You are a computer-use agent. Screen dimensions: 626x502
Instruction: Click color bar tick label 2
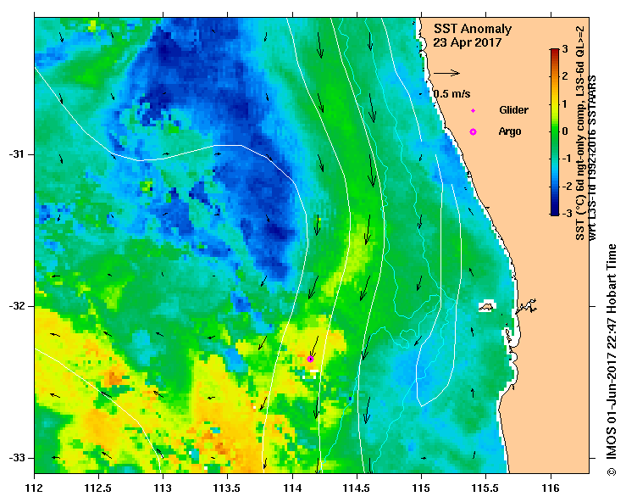pyautogui.click(x=565, y=76)
